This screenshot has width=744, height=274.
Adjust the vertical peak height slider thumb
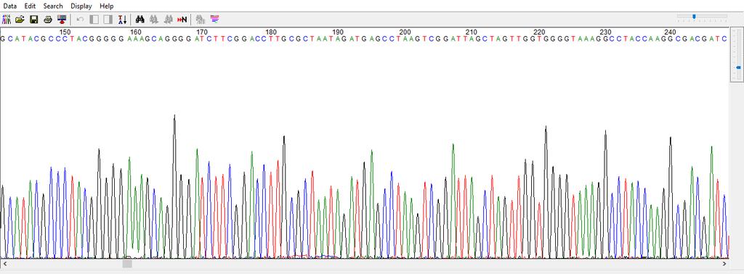tap(738, 67)
